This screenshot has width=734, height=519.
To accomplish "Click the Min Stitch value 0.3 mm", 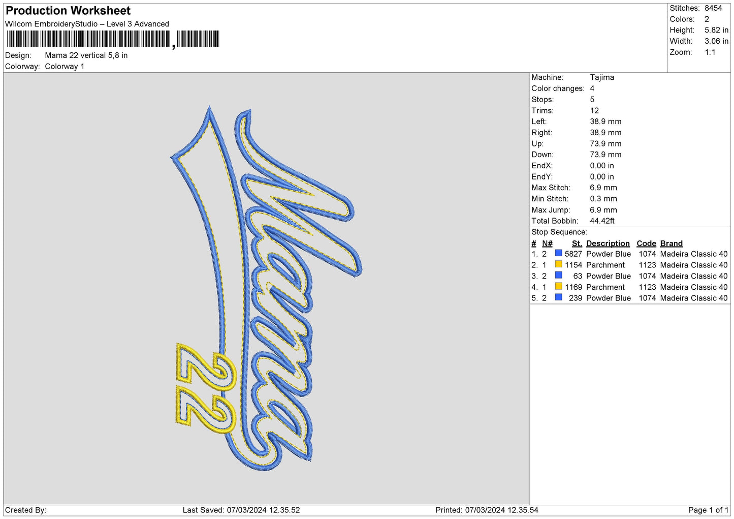I will [603, 199].
